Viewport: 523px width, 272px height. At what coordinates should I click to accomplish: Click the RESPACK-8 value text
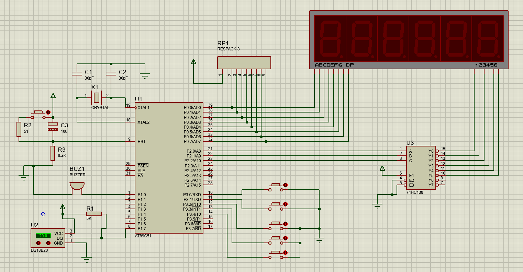(x=229, y=49)
